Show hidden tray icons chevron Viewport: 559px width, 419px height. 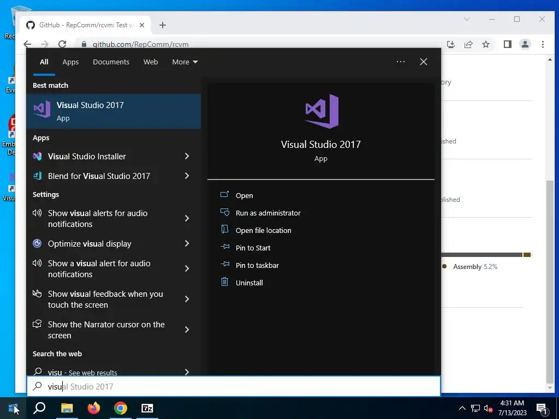click(462, 408)
